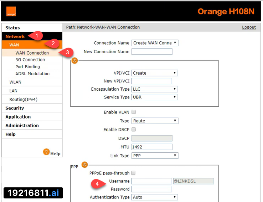Expand the Encapsulation Type dropdown
Screen dimensions: 263x202
click(x=154, y=89)
